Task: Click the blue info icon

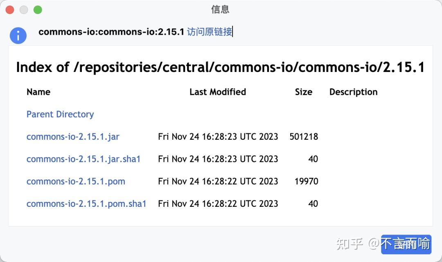Action: pyautogui.click(x=18, y=36)
